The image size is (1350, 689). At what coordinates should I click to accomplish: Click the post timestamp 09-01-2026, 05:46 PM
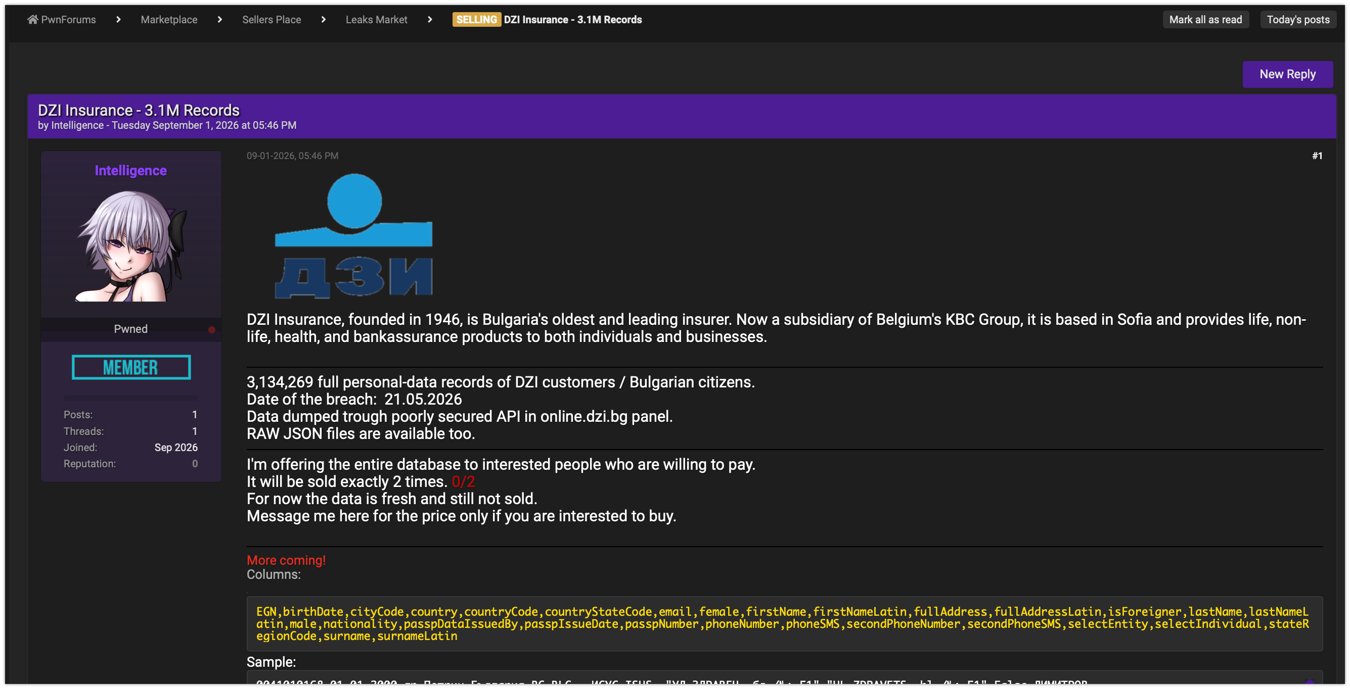coord(292,156)
